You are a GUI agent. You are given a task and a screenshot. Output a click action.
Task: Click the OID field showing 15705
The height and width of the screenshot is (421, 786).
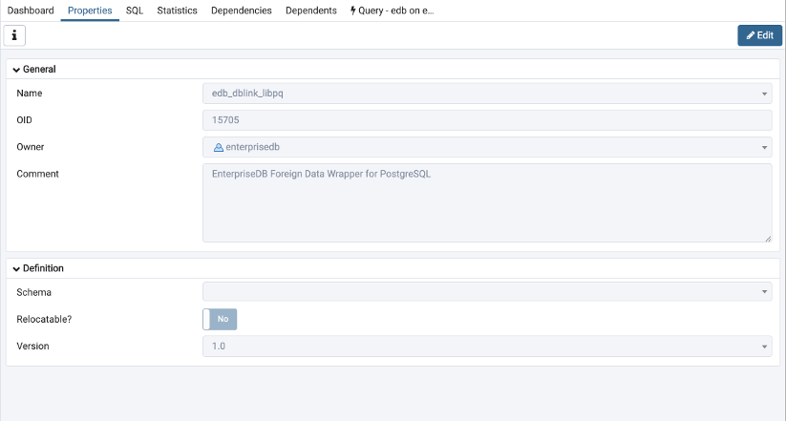tap(486, 120)
